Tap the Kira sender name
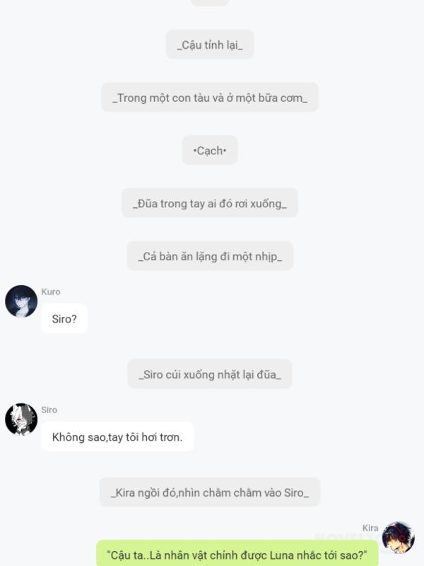424x566 pixels. (x=370, y=528)
